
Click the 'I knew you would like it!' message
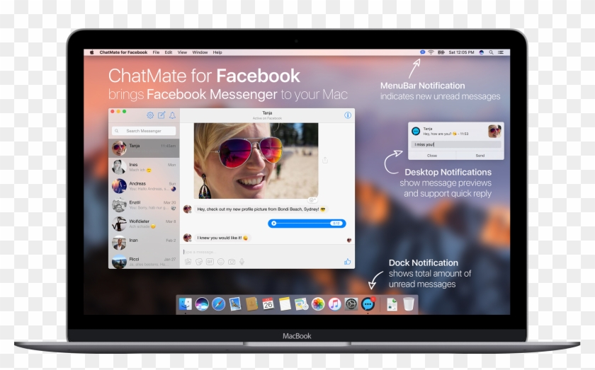pyautogui.click(x=222, y=238)
